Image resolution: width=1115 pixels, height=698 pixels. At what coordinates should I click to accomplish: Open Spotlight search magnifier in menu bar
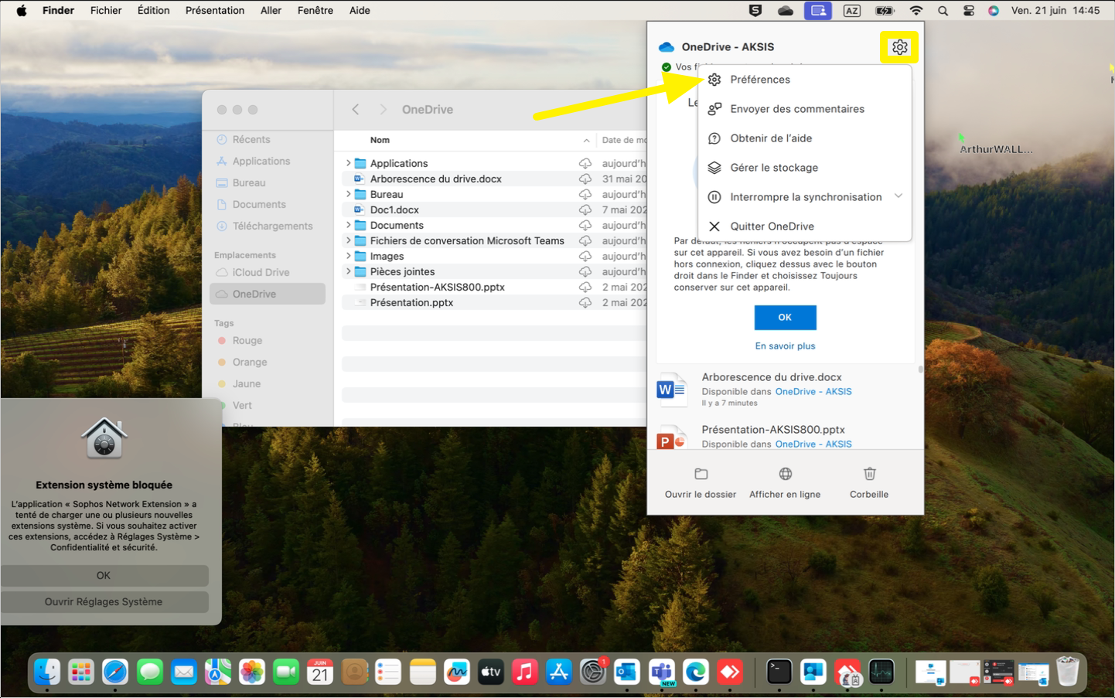point(943,11)
